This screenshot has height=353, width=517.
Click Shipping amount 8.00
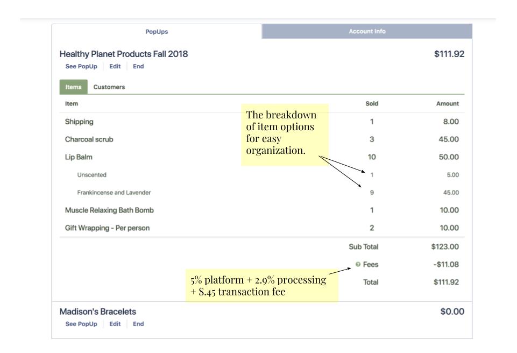pos(451,122)
